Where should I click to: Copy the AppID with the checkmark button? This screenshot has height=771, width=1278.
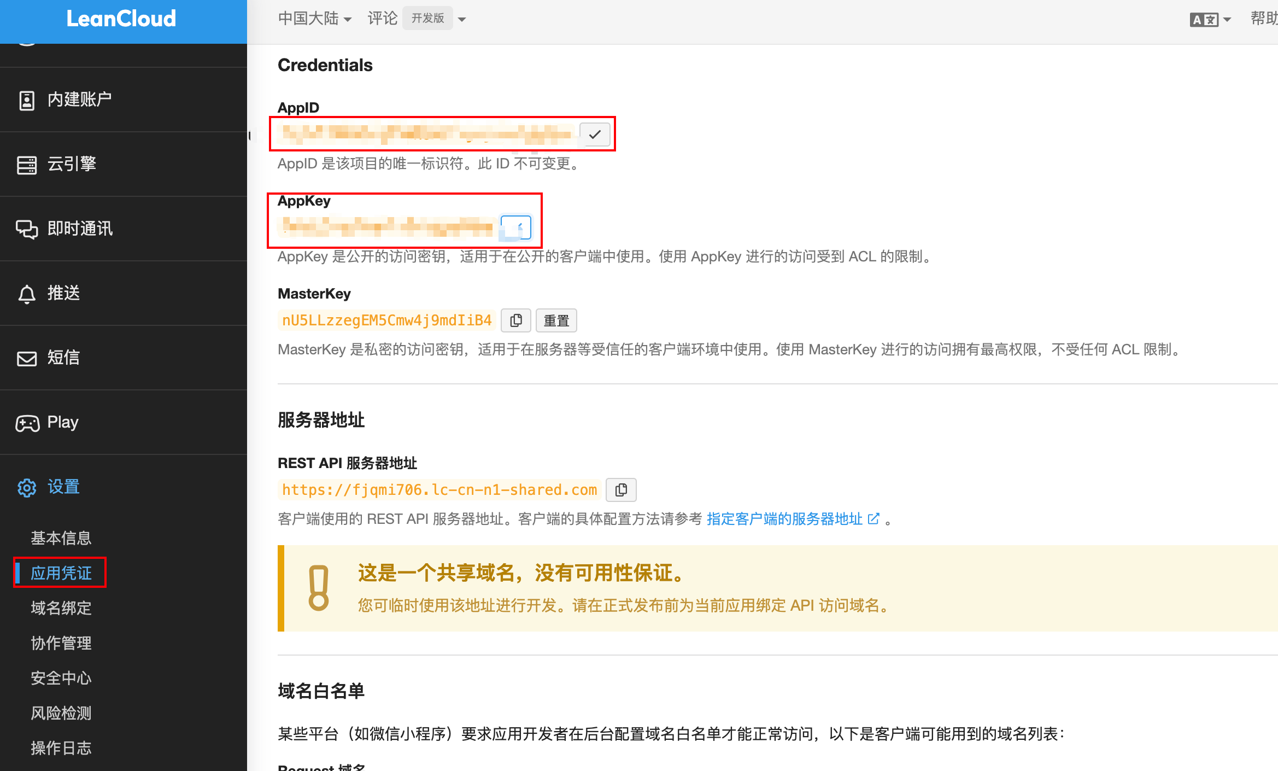coord(595,134)
